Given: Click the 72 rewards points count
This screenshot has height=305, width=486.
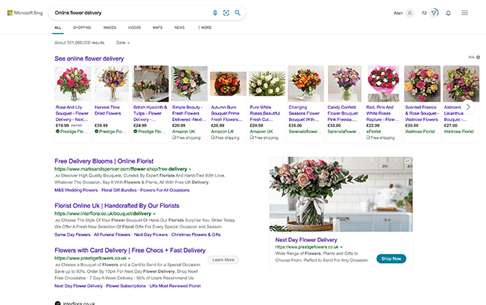Looking at the screenshot, I should [424, 13].
